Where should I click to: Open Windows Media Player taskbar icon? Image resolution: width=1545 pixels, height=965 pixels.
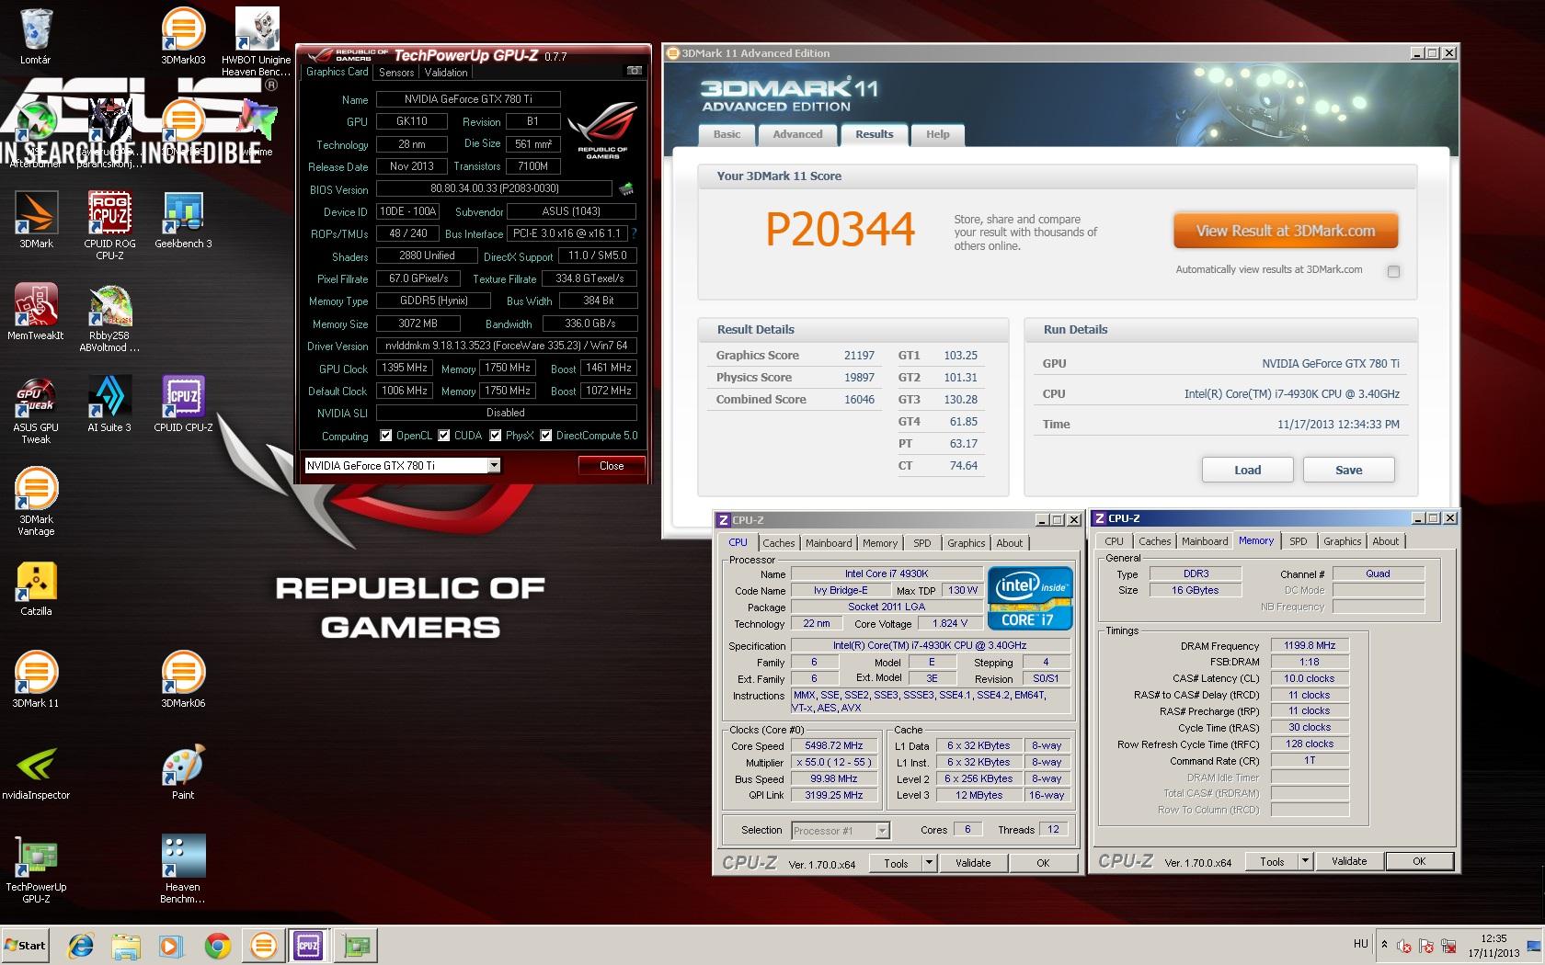pos(172,945)
